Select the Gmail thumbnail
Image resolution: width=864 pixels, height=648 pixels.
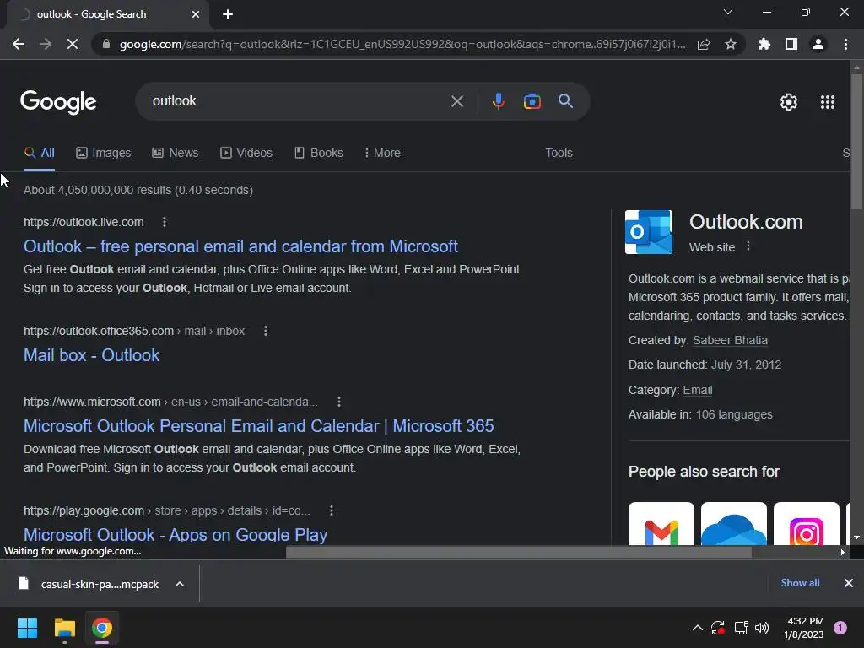pos(661,523)
